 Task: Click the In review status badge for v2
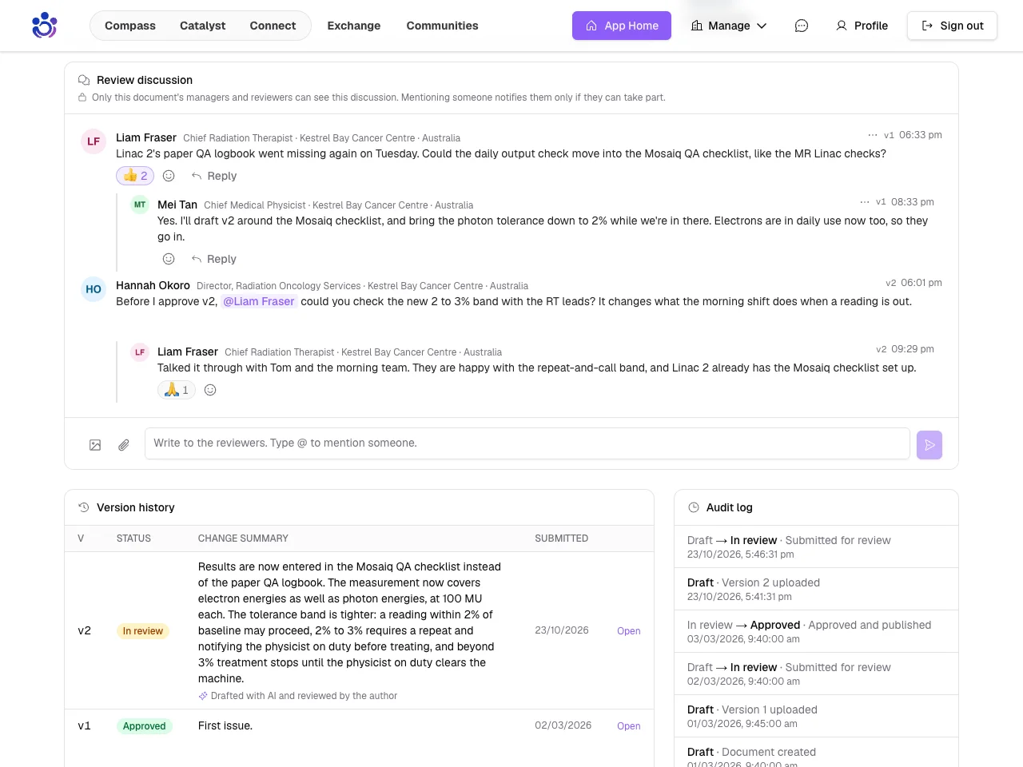tap(142, 631)
